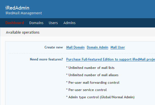Click the Need more features? label
155x105 pixels.
click(46, 59)
